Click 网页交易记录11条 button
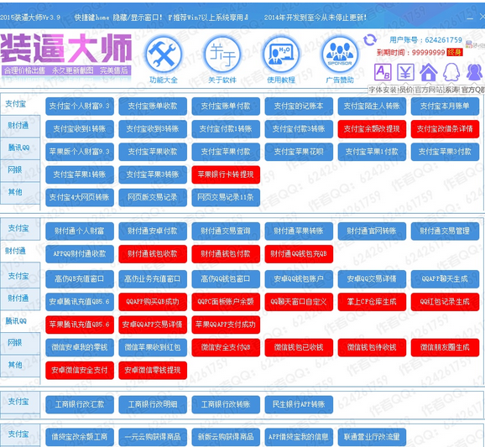Screen dimensions: 485x447 [x=226, y=197]
